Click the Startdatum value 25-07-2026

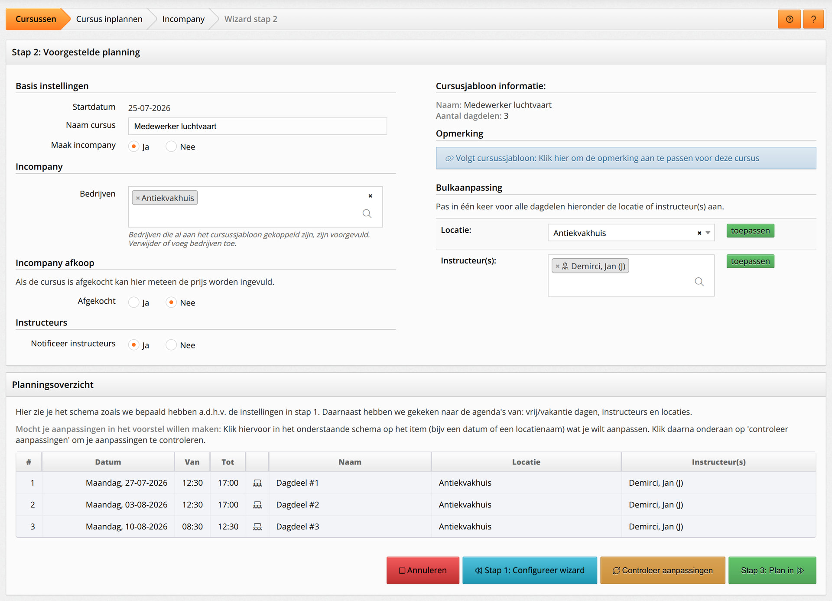149,108
